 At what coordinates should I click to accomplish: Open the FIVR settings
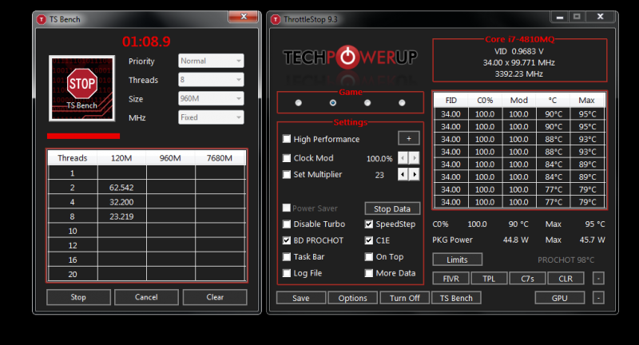click(x=450, y=279)
